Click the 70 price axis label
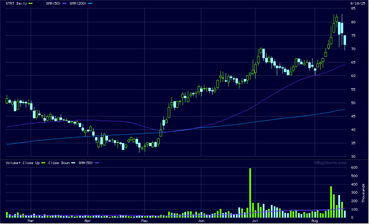This screenshot has width=369, height=224. [x=353, y=49]
